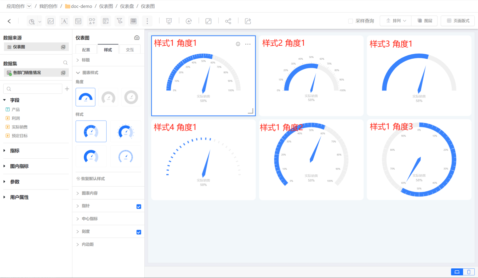Insert an image with the picture icon
The image size is (478, 278).
pos(50,21)
